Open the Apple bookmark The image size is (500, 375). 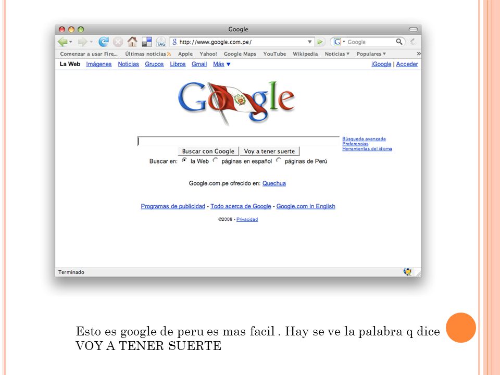click(x=185, y=54)
